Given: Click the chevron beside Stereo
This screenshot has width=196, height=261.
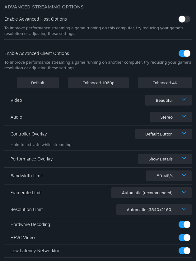Looking at the screenshot, I should click(184, 116).
